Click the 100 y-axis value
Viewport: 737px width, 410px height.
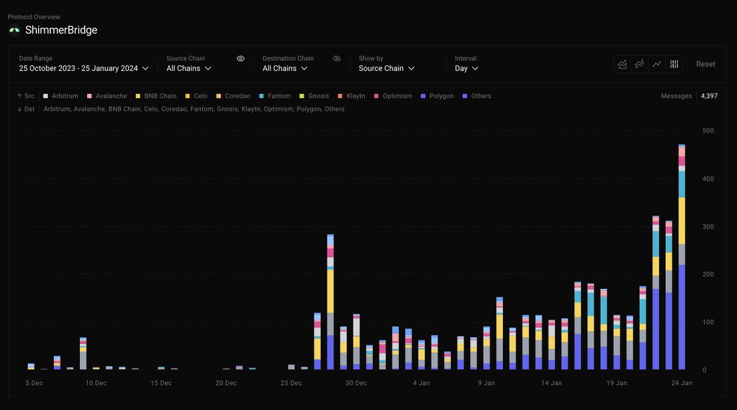pos(708,322)
